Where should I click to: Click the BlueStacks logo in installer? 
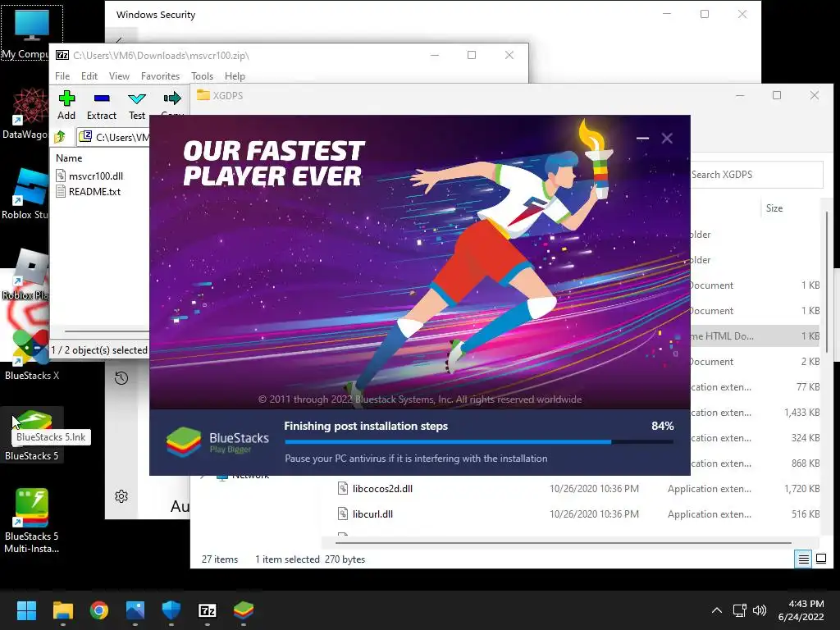[x=184, y=442]
